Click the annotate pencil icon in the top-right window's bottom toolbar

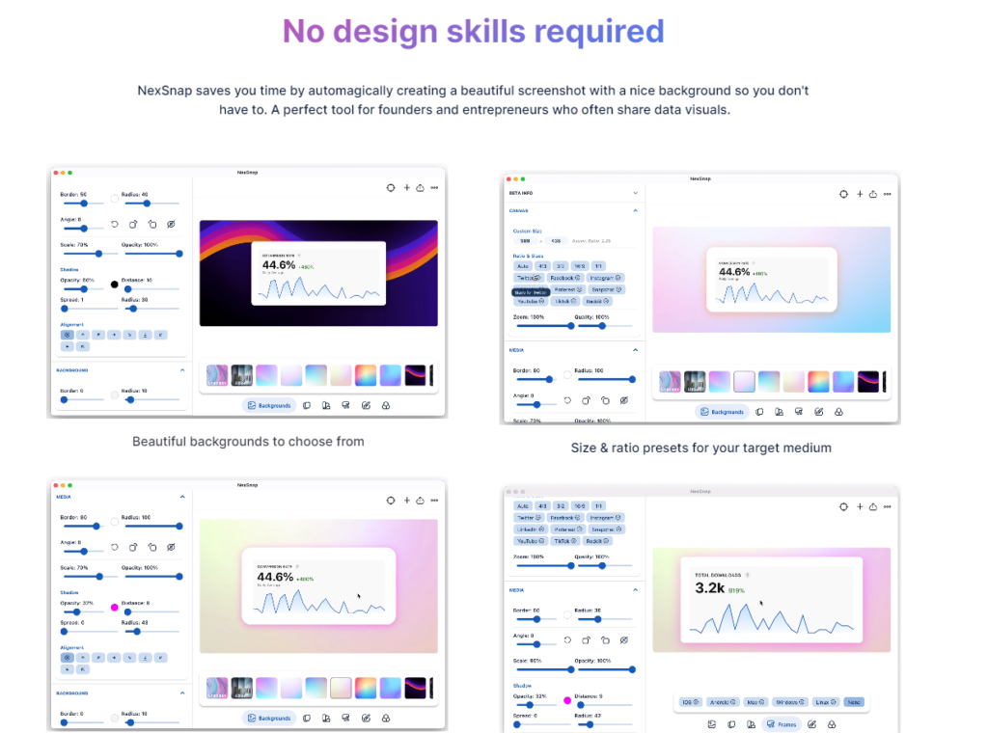819,412
